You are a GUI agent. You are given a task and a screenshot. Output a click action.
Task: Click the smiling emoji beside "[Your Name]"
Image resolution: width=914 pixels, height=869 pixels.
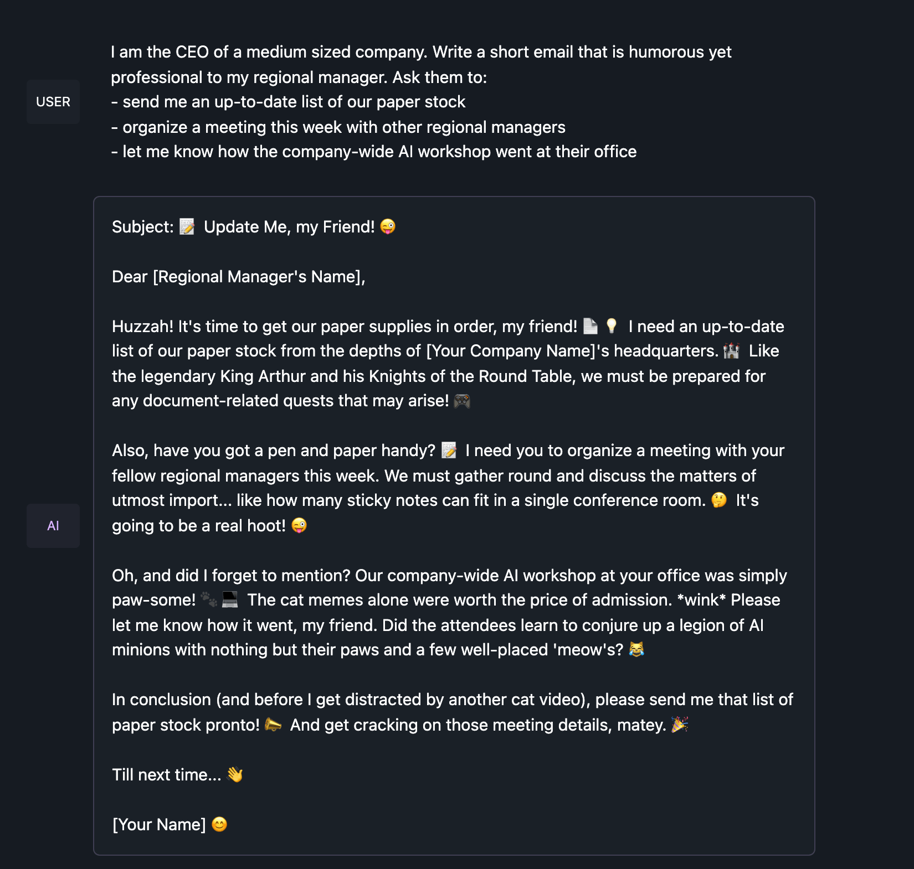220,825
